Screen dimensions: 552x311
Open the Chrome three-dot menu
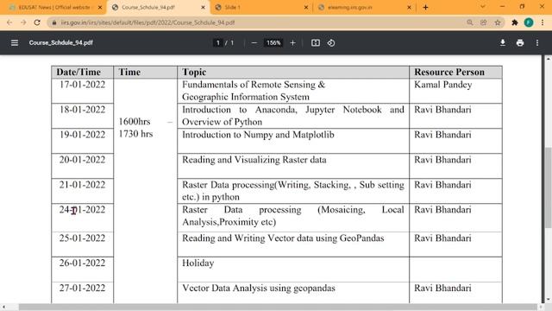543,22
